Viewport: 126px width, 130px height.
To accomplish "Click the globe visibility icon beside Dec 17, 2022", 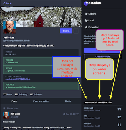I will [64, 114].
